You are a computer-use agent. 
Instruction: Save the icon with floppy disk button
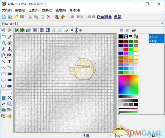tap(22, 17)
